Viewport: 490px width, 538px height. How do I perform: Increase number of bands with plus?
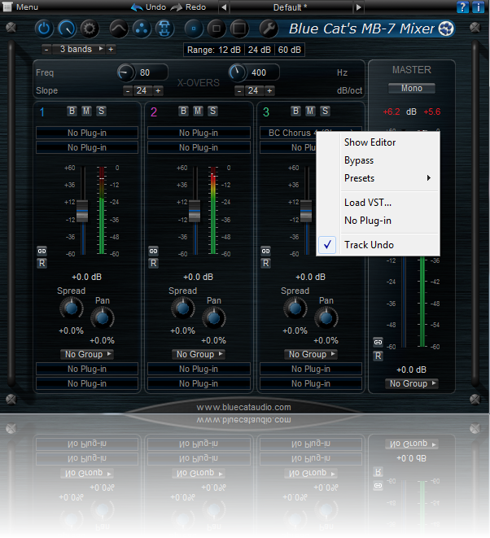click(111, 50)
